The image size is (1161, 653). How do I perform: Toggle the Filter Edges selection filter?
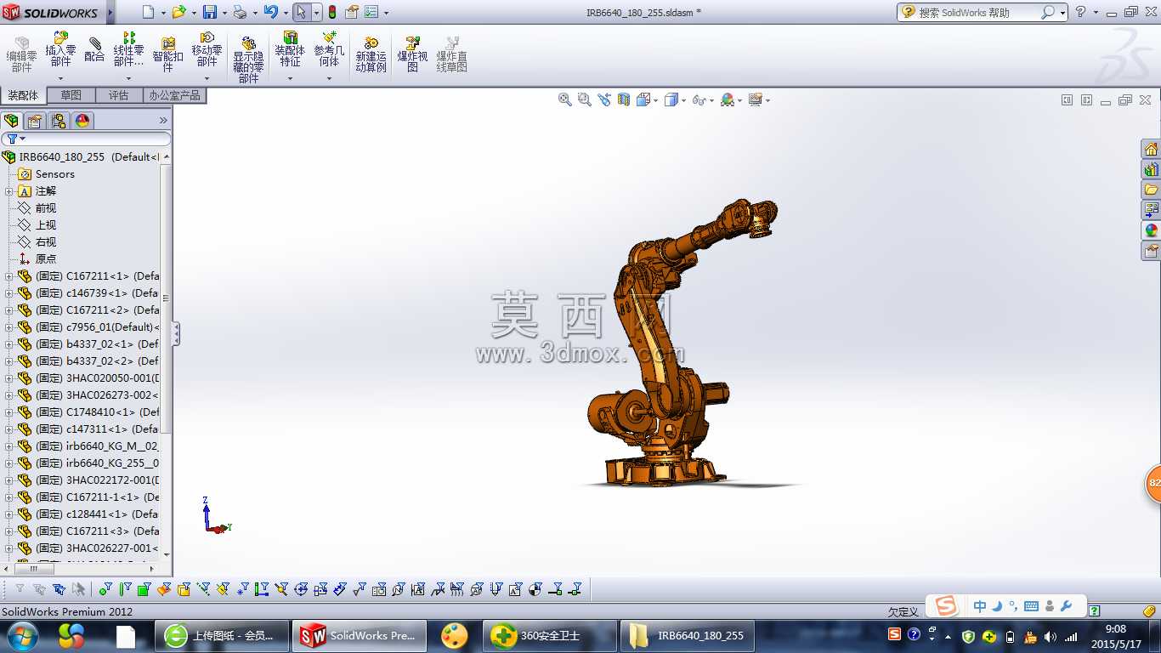[125, 588]
